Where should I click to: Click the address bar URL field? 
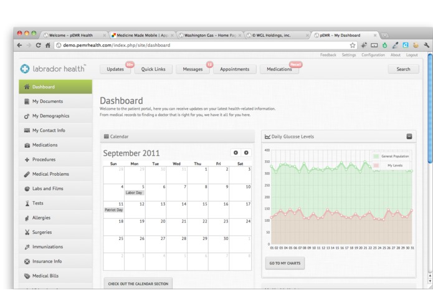pyautogui.click(x=205, y=46)
